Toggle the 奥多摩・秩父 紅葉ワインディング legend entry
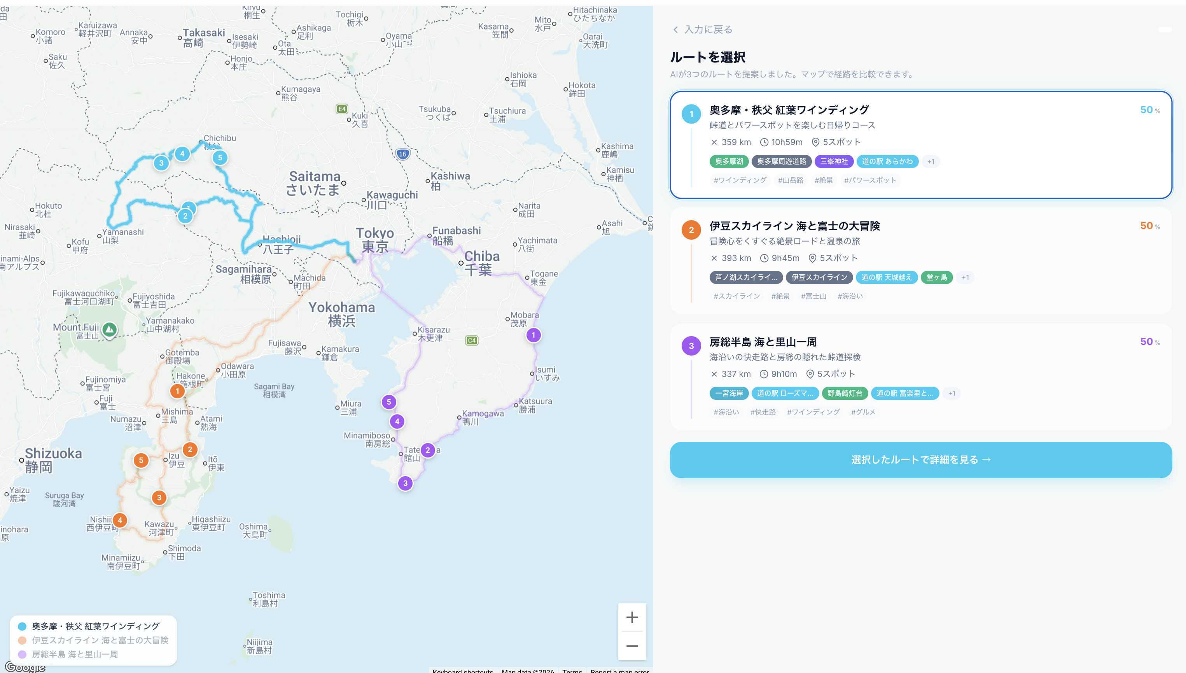The width and height of the screenshot is (1186, 673). tap(94, 626)
